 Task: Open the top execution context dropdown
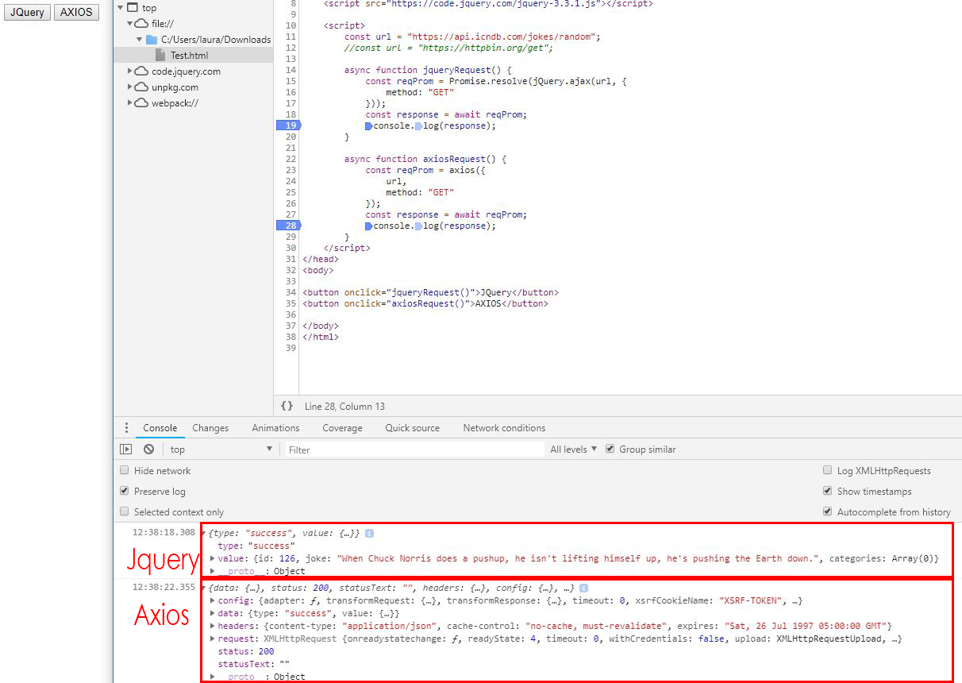221,450
